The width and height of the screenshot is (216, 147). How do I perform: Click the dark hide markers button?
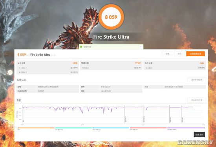point(199,134)
